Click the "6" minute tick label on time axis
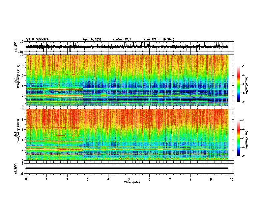 [x=150, y=179]
